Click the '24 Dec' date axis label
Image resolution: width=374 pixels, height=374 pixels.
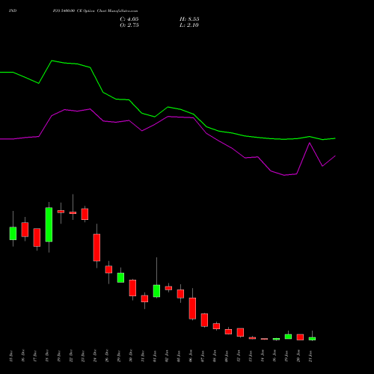(95, 356)
